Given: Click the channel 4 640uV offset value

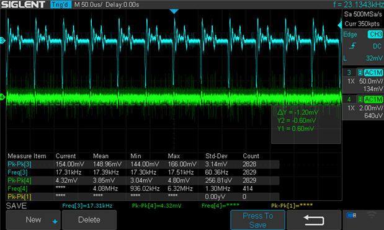Looking at the screenshot, I should coord(373,115).
